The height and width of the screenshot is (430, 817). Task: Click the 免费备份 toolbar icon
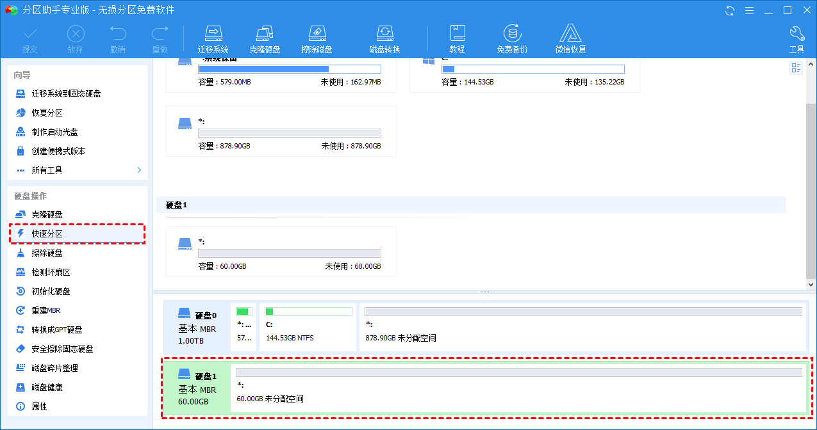click(x=511, y=39)
